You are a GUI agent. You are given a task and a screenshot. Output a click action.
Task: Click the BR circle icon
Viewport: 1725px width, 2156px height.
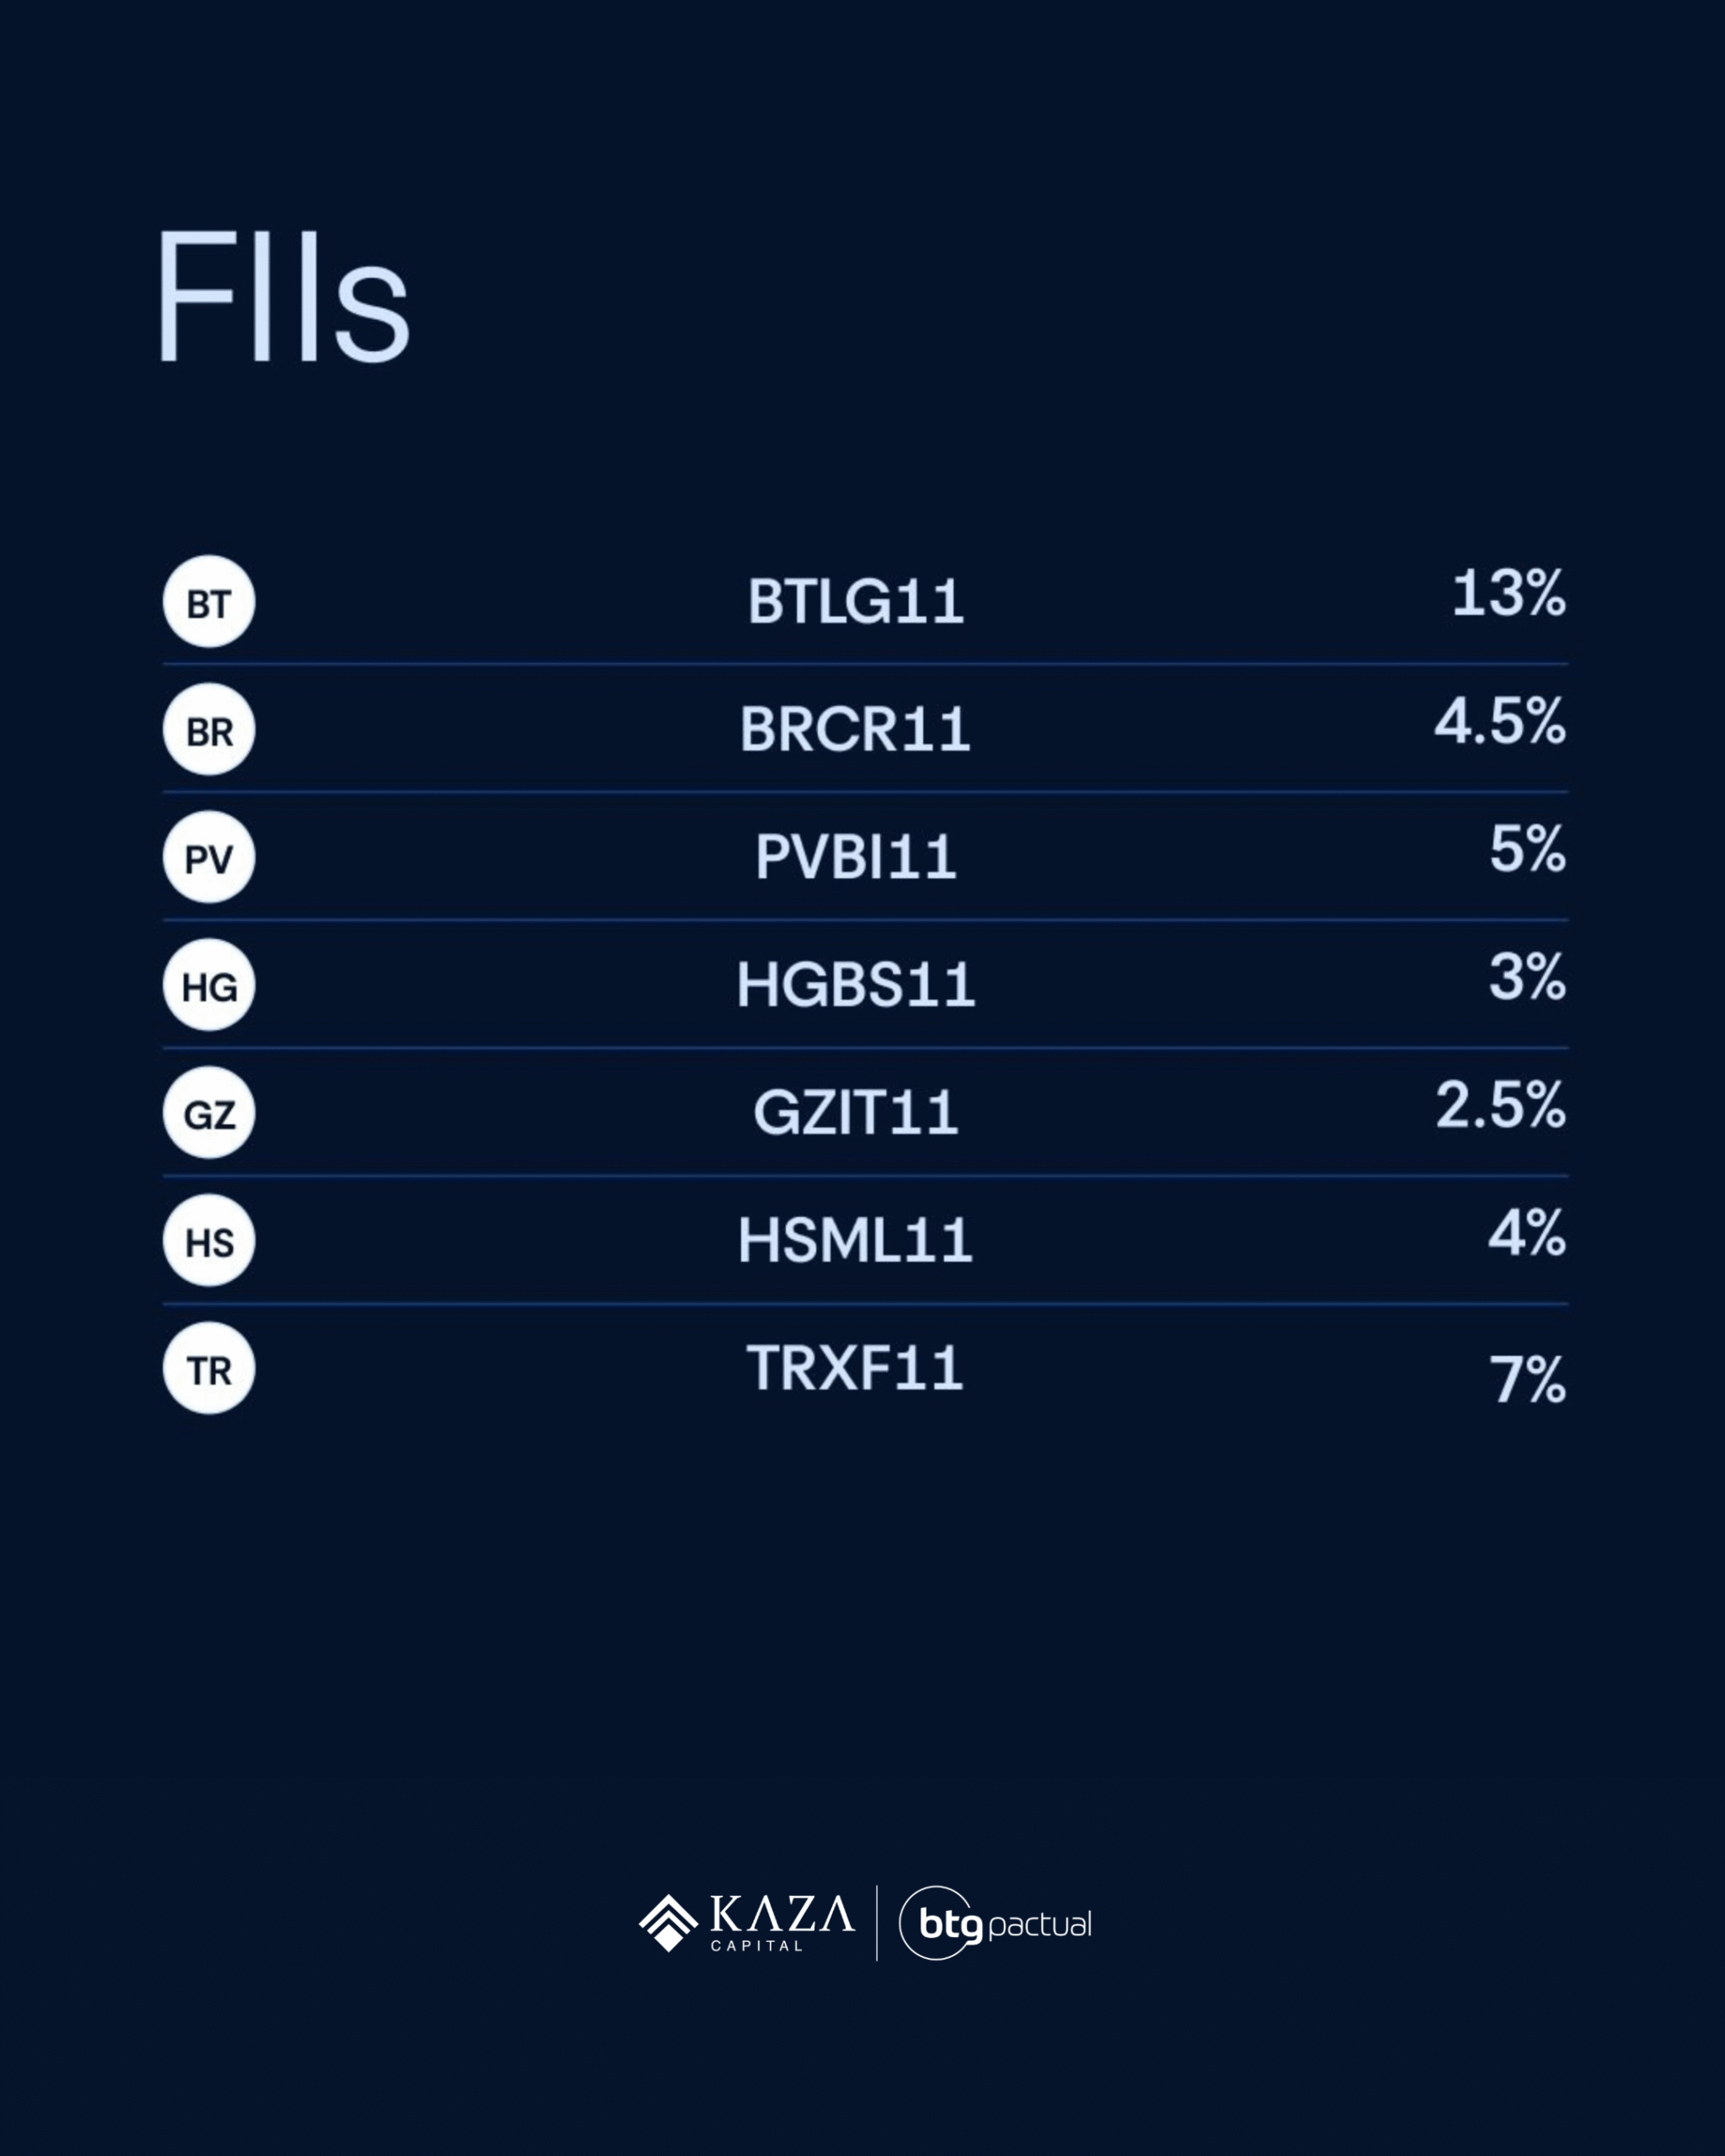pyautogui.click(x=209, y=730)
